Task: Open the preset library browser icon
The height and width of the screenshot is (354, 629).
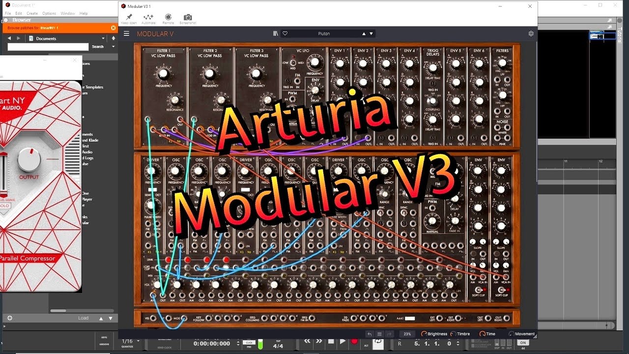Action: 276,33
